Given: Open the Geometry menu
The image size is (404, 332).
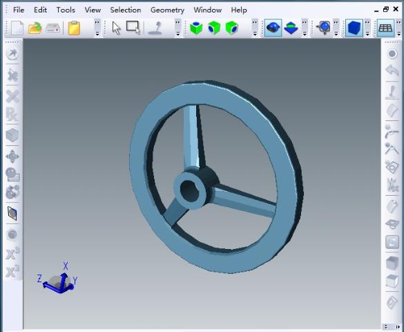Looking at the screenshot, I should pos(167,10).
